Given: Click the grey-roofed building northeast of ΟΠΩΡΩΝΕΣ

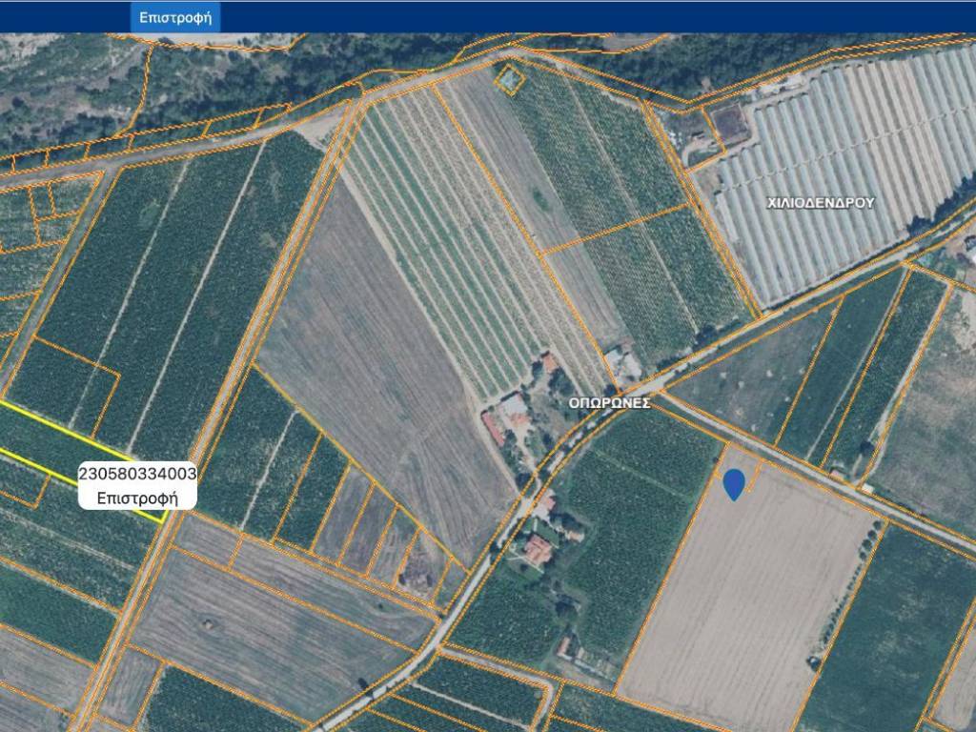Looking at the screenshot, I should click(621, 362).
